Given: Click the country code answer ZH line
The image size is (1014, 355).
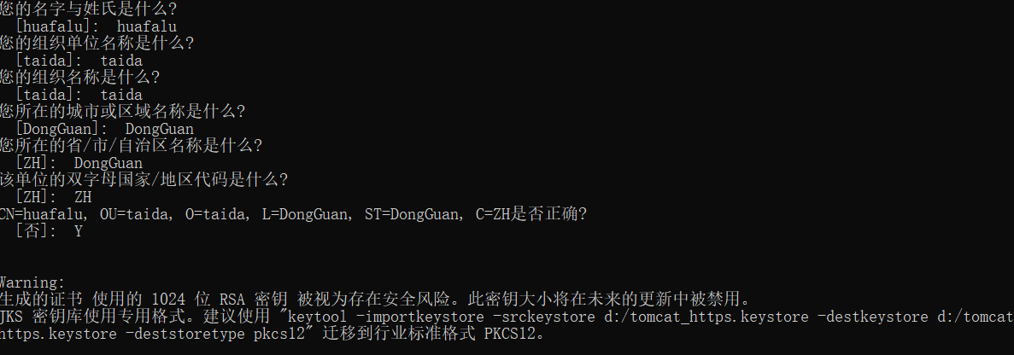Looking at the screenshot, I should pyautogui.click(x=54, y=197).
